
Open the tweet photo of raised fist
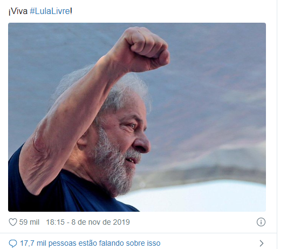(x=137, y=117)
